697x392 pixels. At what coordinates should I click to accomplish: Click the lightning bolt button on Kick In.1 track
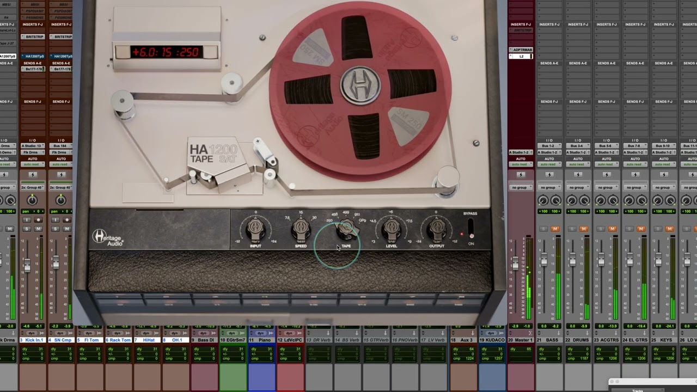click(32, 175)
